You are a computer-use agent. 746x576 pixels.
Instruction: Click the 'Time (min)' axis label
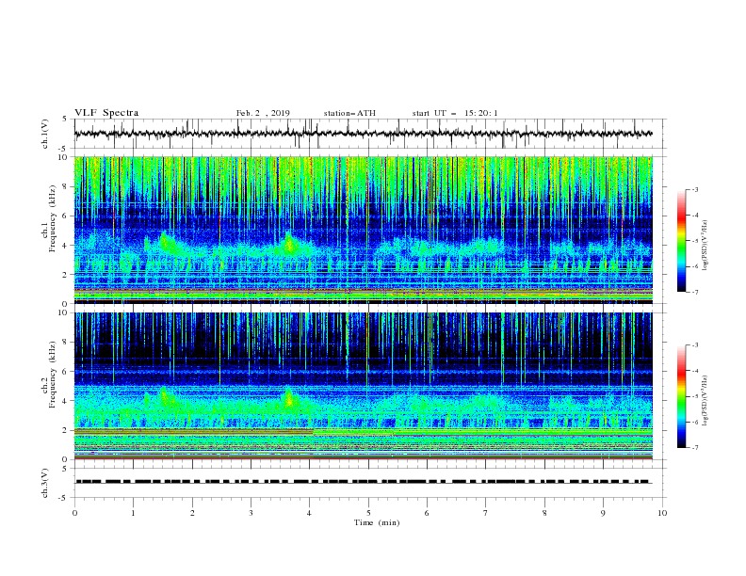pos(377,522)
